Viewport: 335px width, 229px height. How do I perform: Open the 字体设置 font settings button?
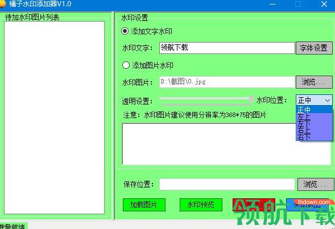314,48
